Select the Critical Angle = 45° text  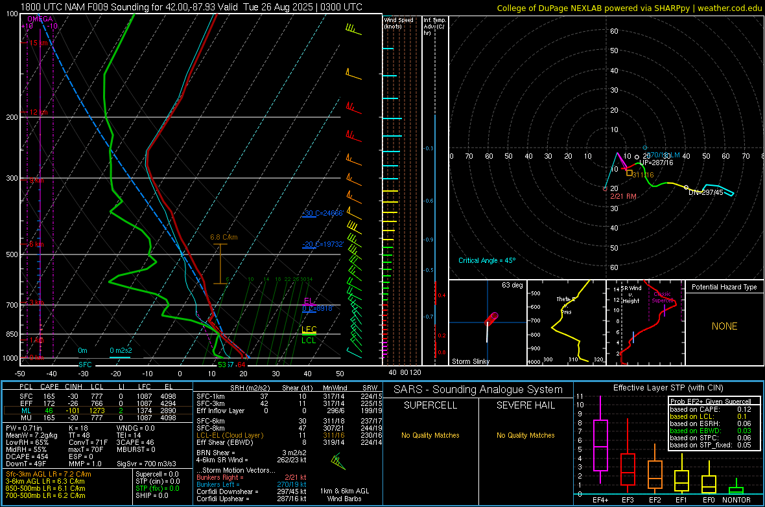coord(486,260)
